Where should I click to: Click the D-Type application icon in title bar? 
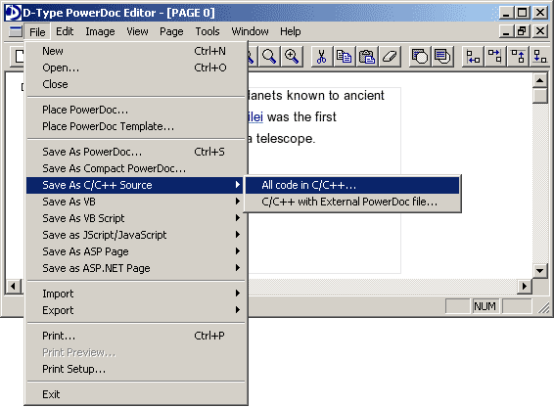pyautogui.click(x=13, y=13)
